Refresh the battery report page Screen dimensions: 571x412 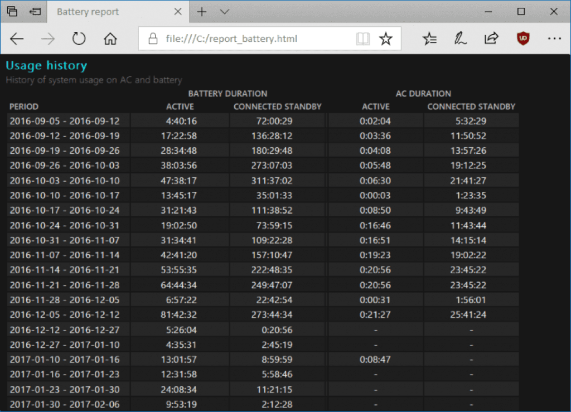coord(79,38)
